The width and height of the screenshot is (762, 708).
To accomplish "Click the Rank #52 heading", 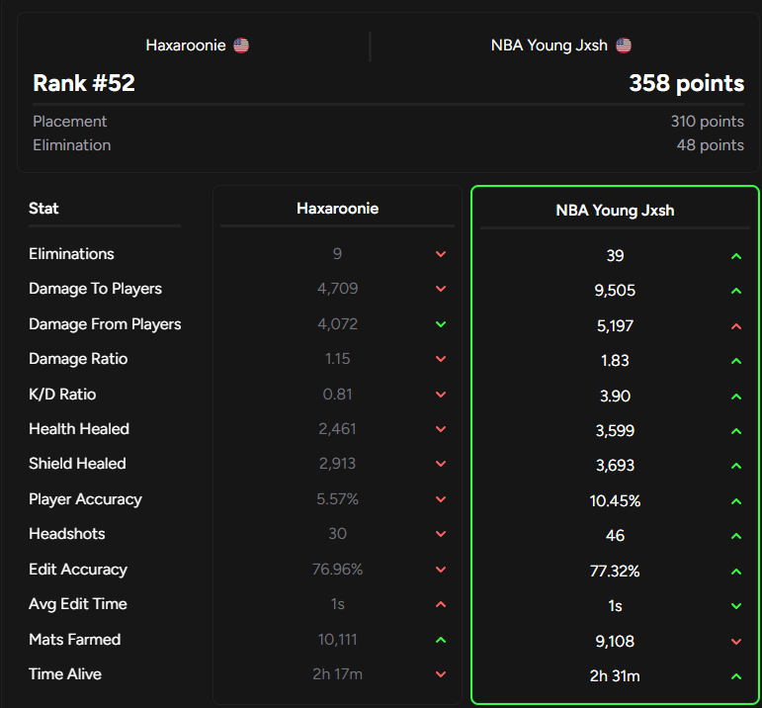I will pos(84,83).
